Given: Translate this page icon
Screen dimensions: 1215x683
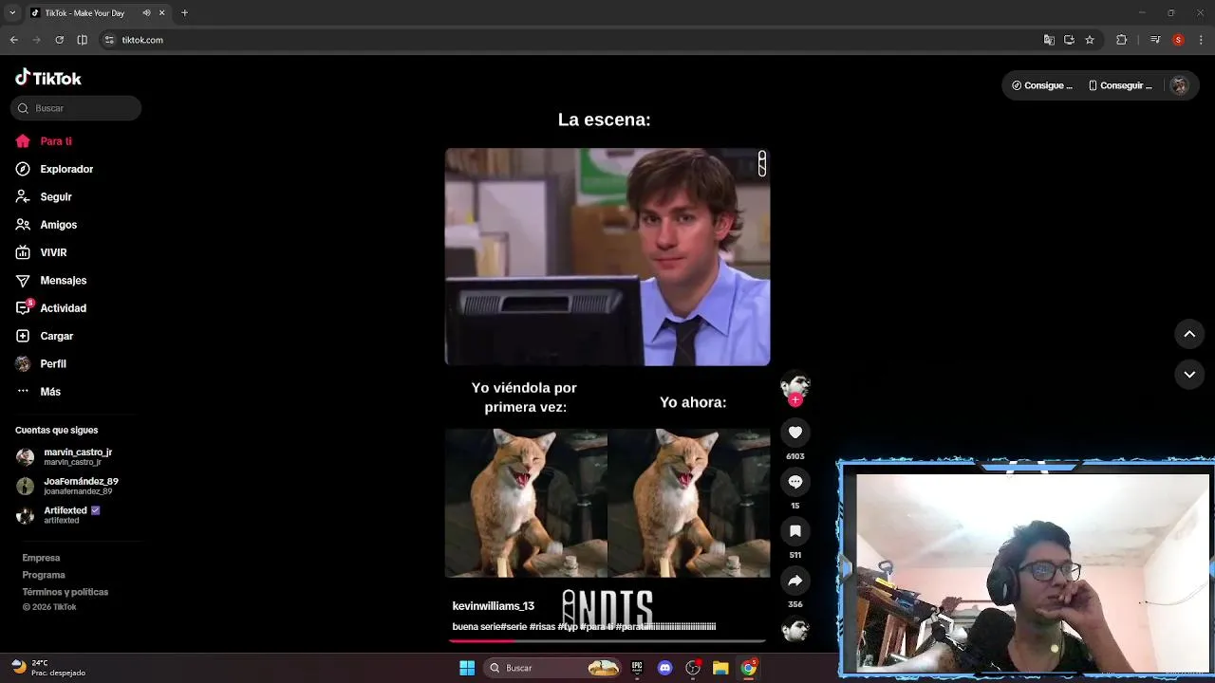Looking at the screenshot, I should pos(1049,40).
